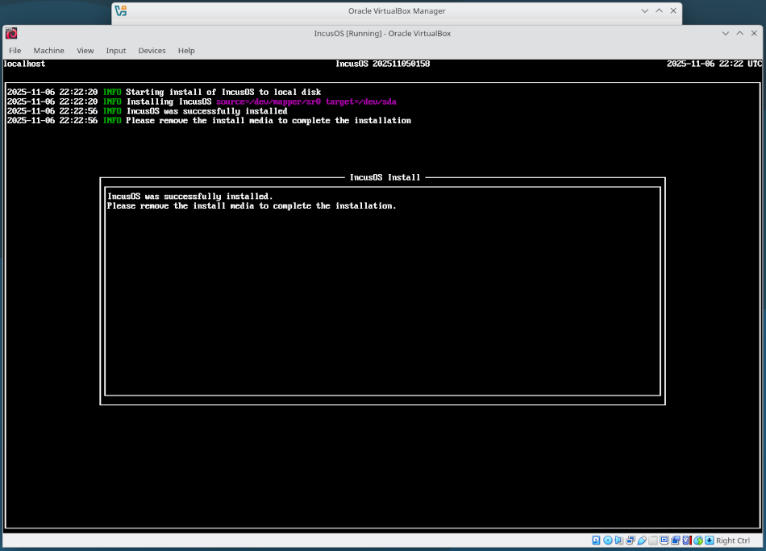Click the mouse integration status icon

tap(697, 540)
